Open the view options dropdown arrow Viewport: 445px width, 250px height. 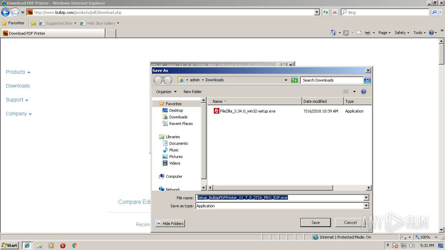tap(354, 92)
